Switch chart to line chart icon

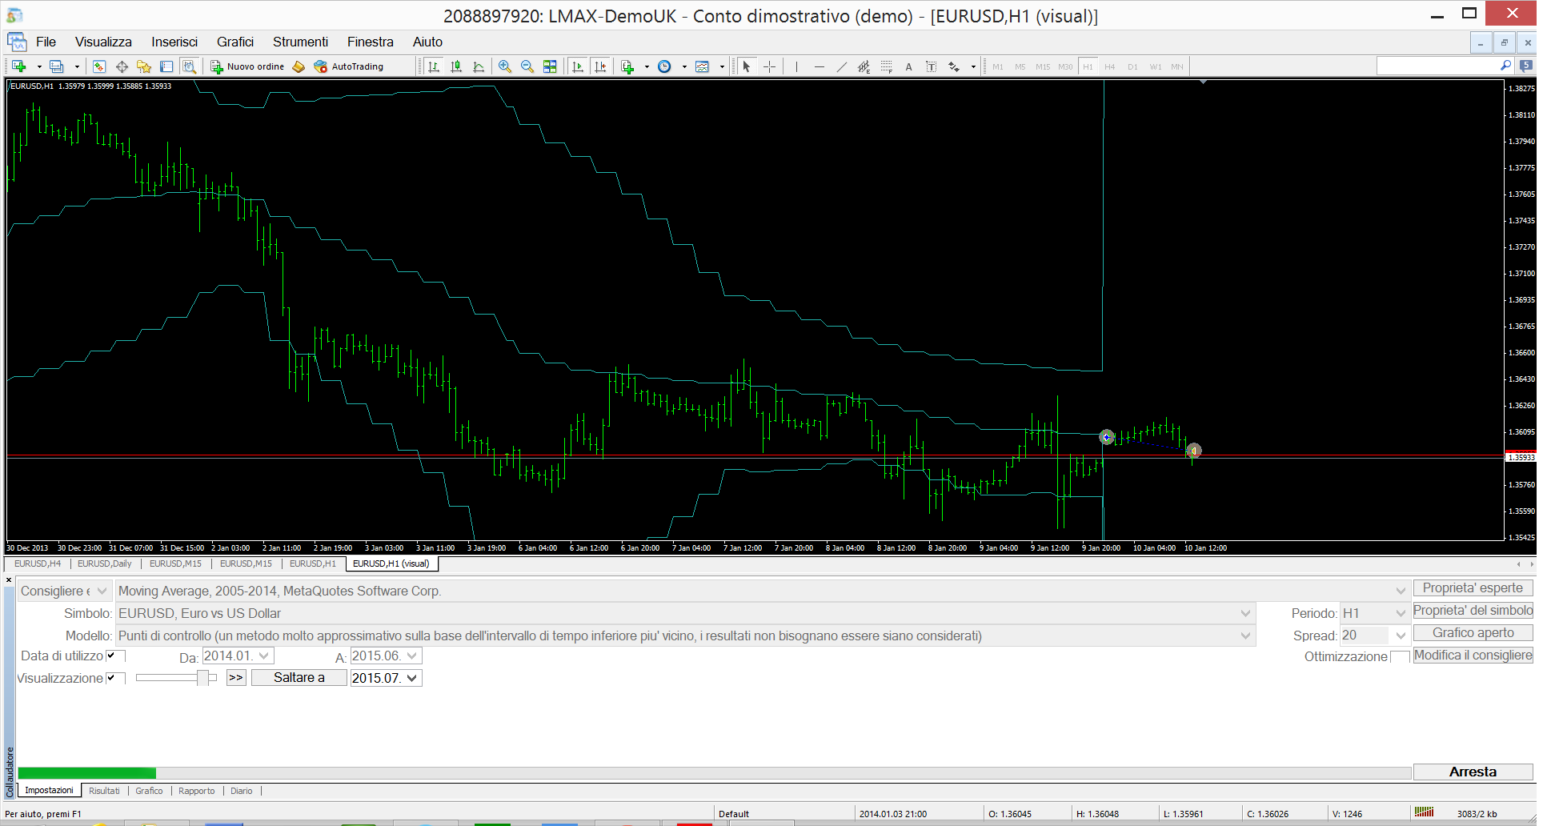[x=479, y=66]
